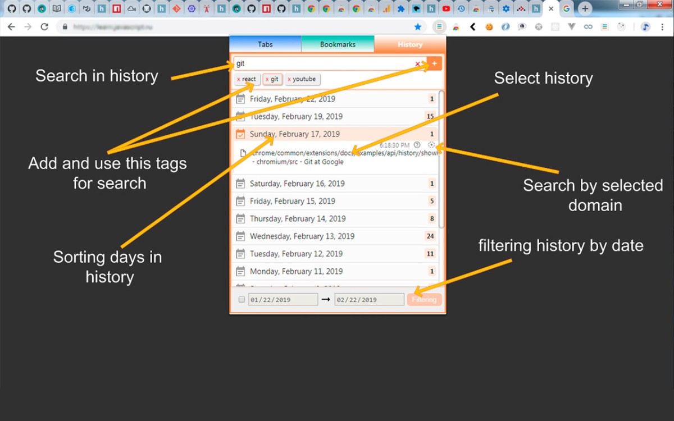This screenshot has height=421, width=674.
Task: Clear the search field with the red x
Action: [x=417, y=64]
